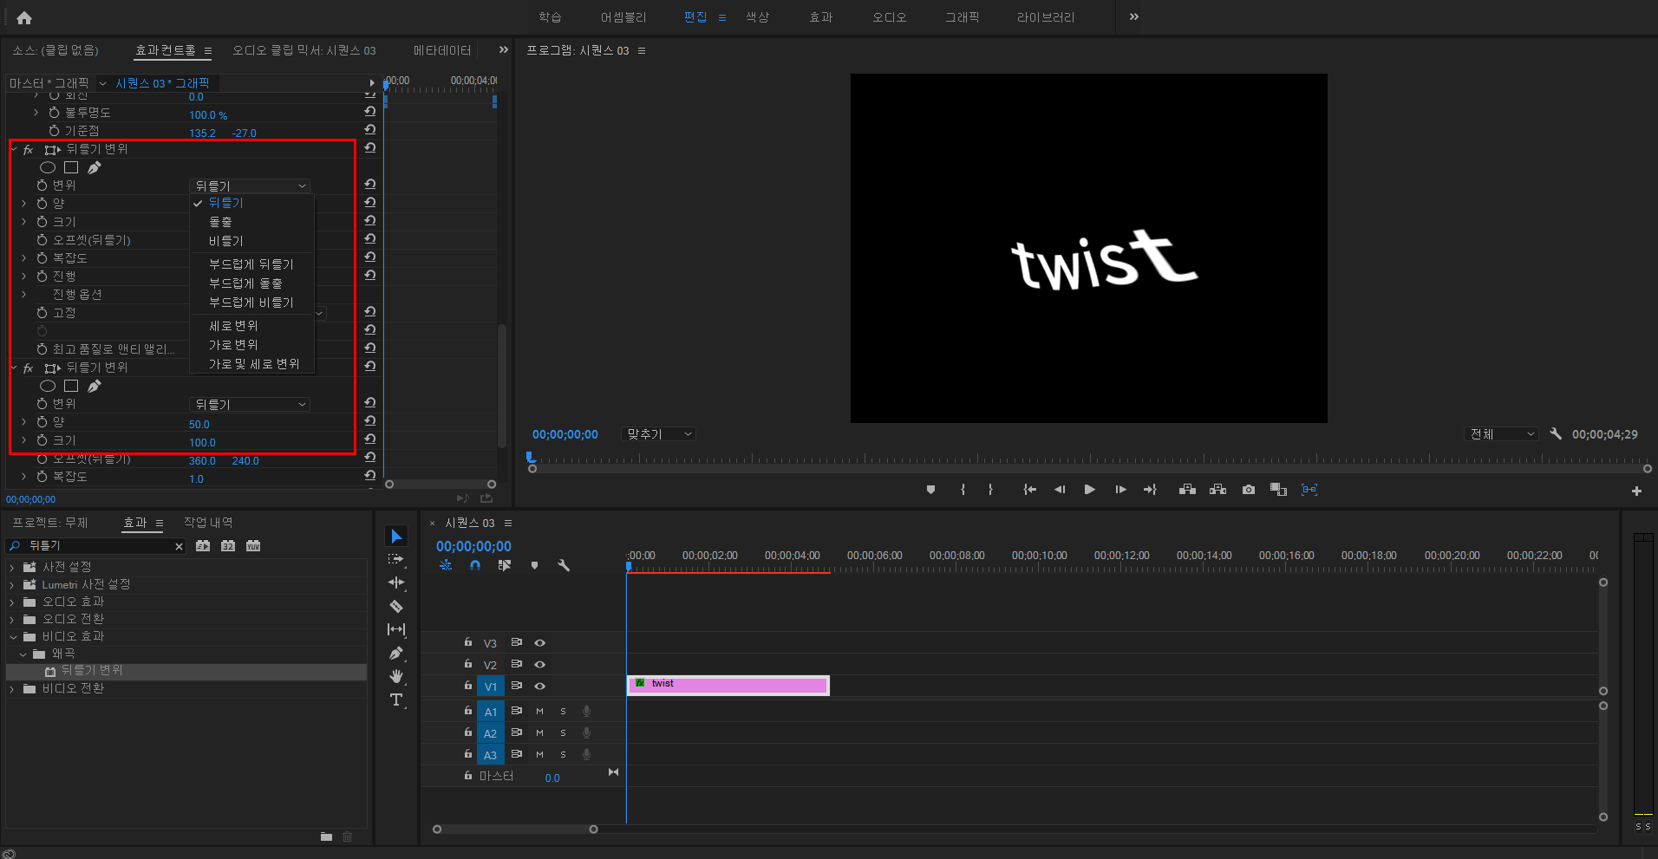Image resolution: width=1658 pixels, height=859 pixels.
Task: Toggle A3 track targeting
Action: click(x=490, y=755)
